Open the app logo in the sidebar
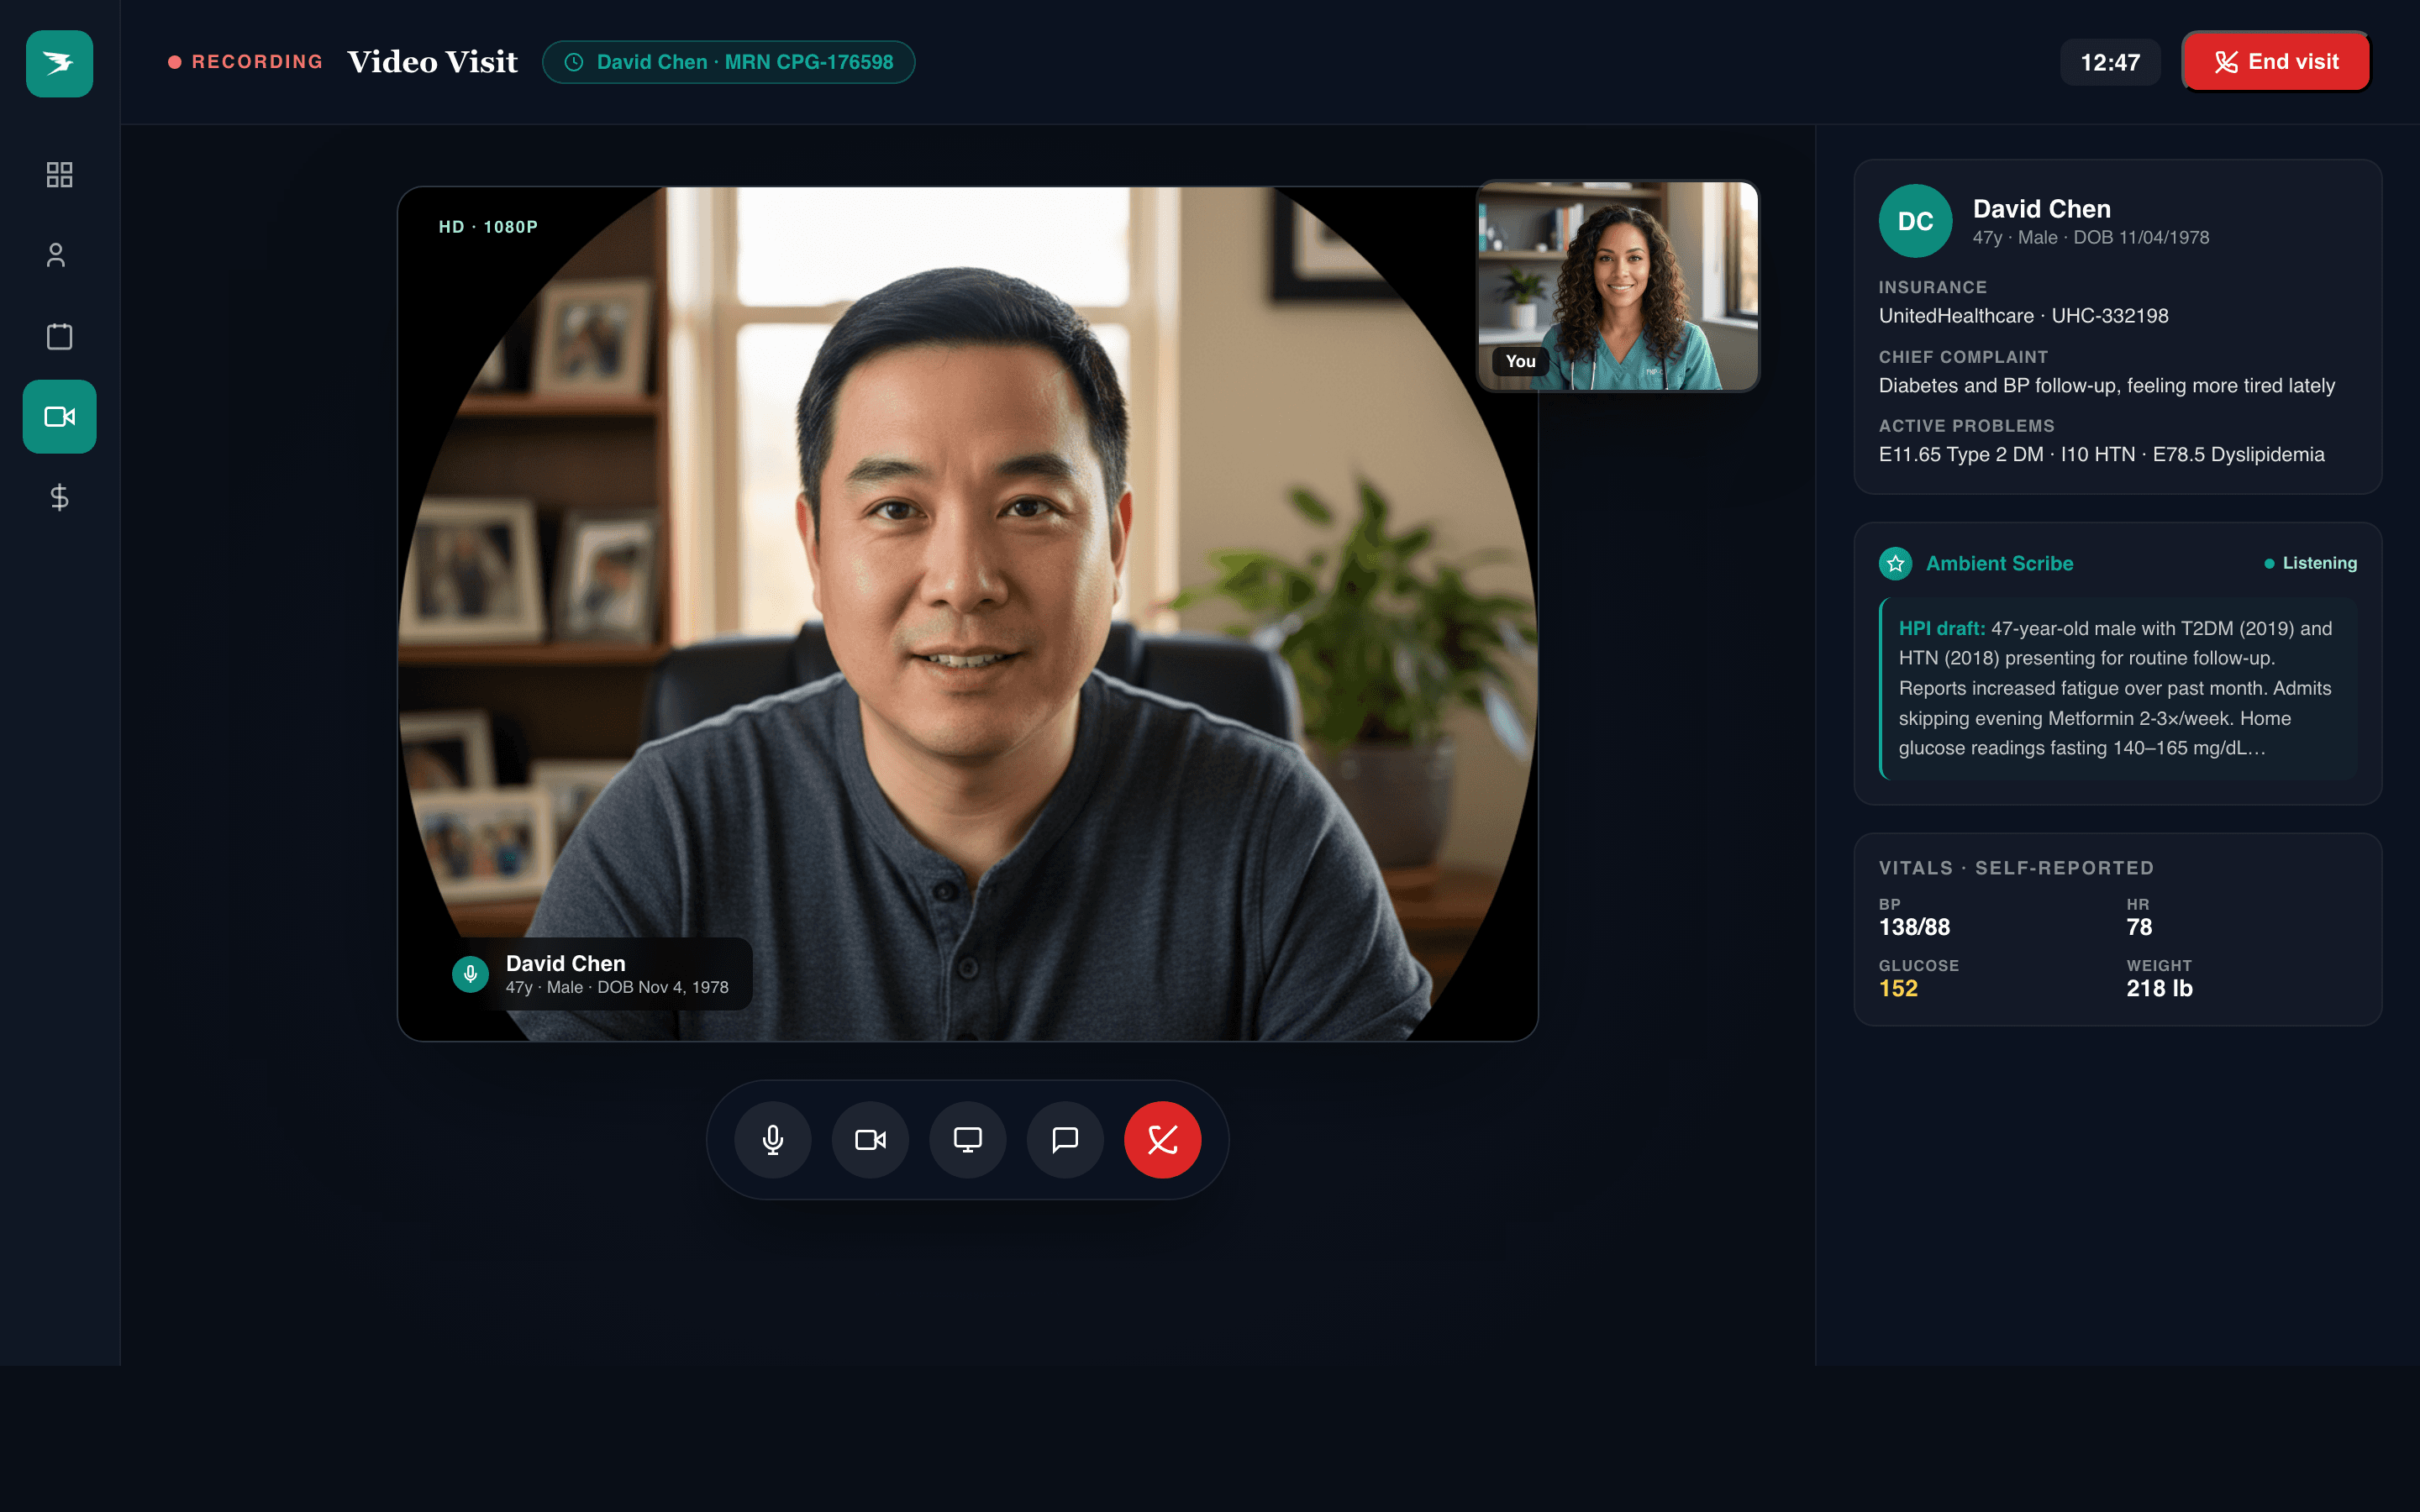The width and height of the screenshot is (2420, 1512). tap(59, 63)
